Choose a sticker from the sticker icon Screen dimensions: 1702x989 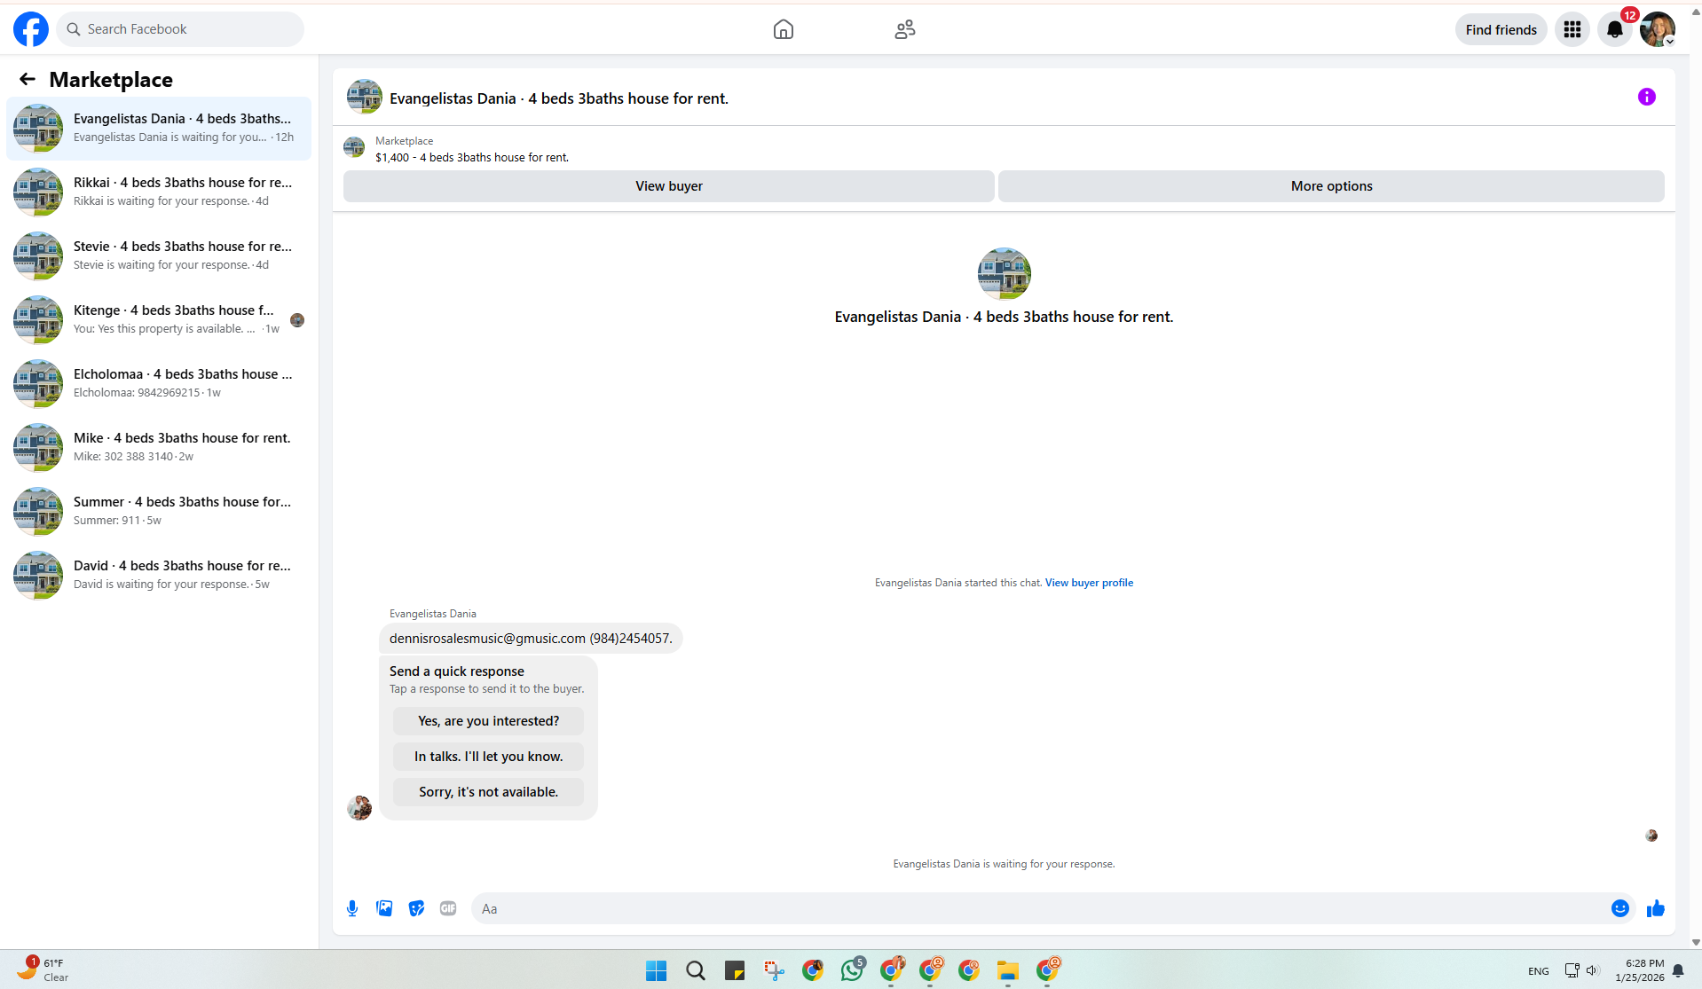[x=416, y=908]
